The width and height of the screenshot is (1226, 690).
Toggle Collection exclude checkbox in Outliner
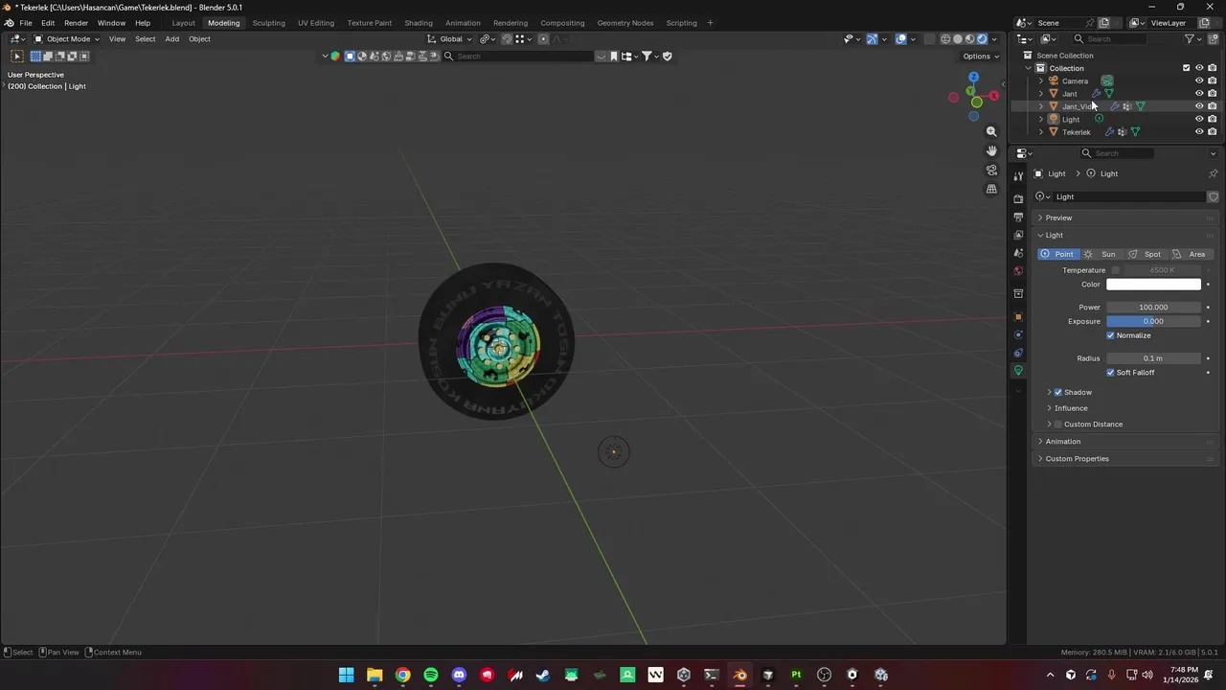[1186, 68]
